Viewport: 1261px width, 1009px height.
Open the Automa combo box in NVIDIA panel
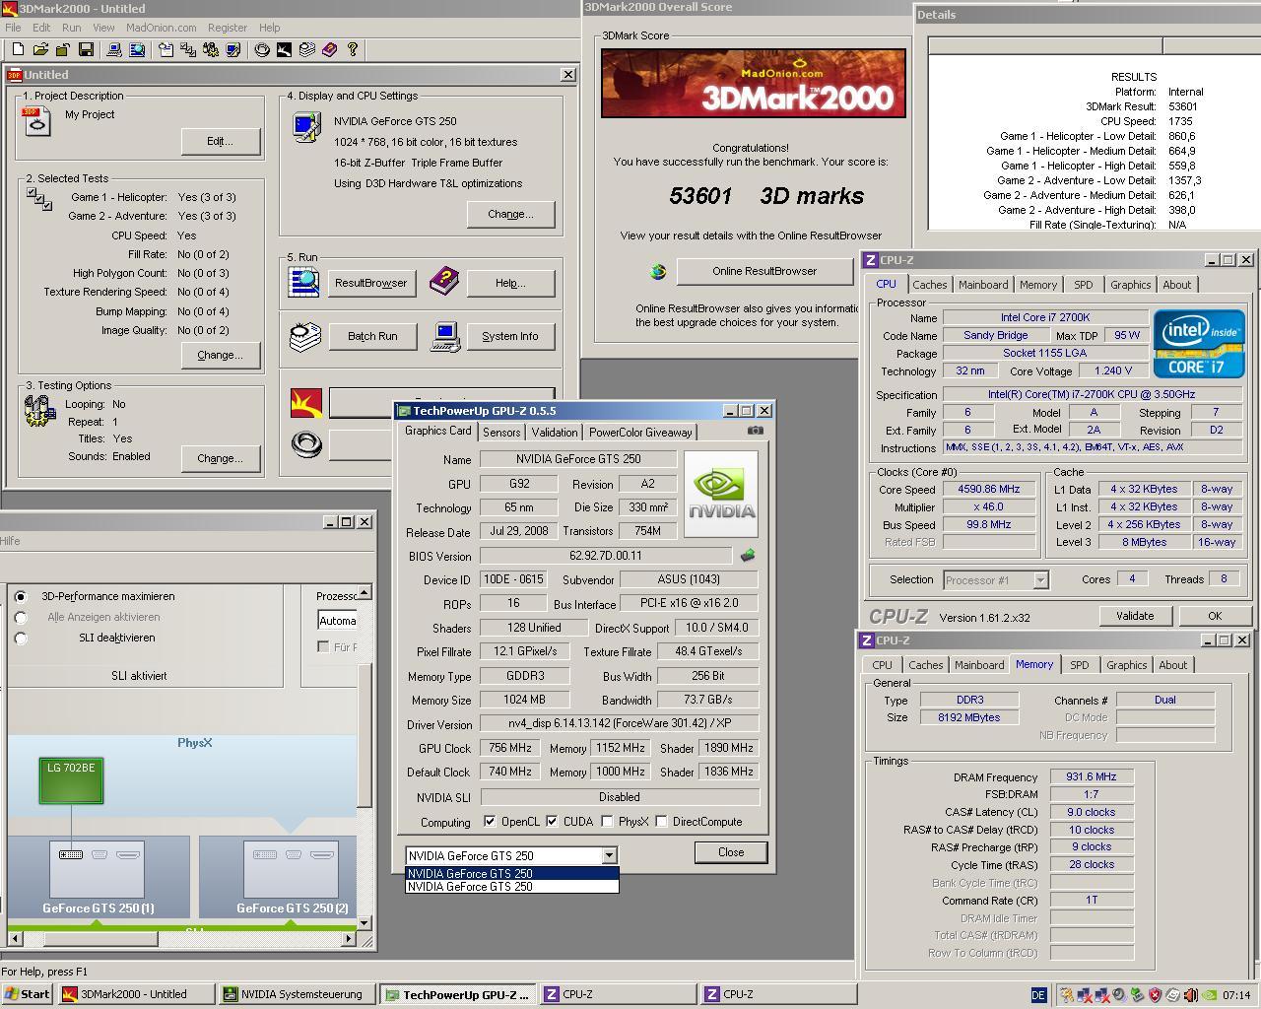point(337,621)
